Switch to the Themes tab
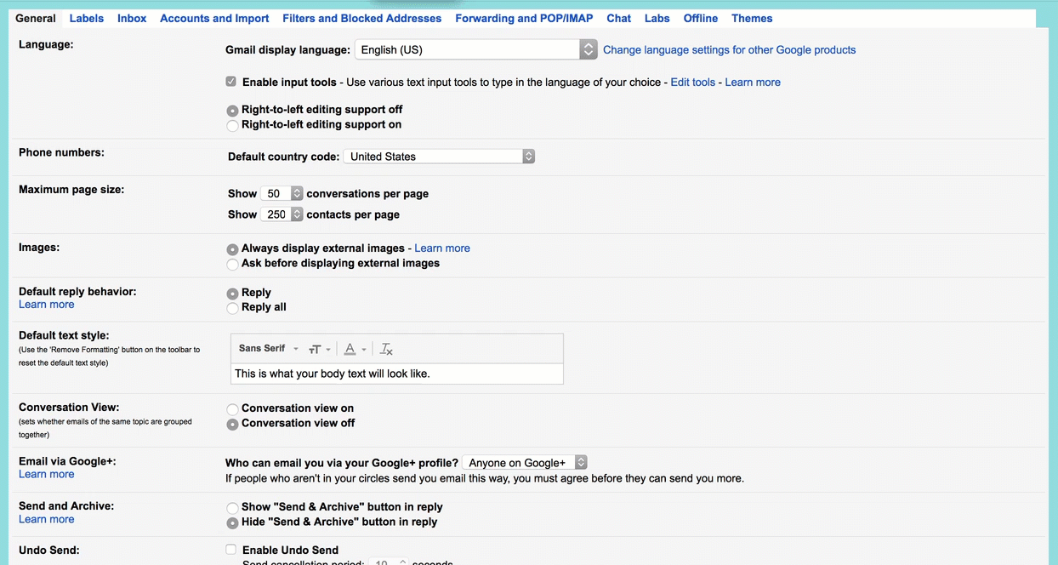This screenshot has width=1058, height=565. (752, 18)
